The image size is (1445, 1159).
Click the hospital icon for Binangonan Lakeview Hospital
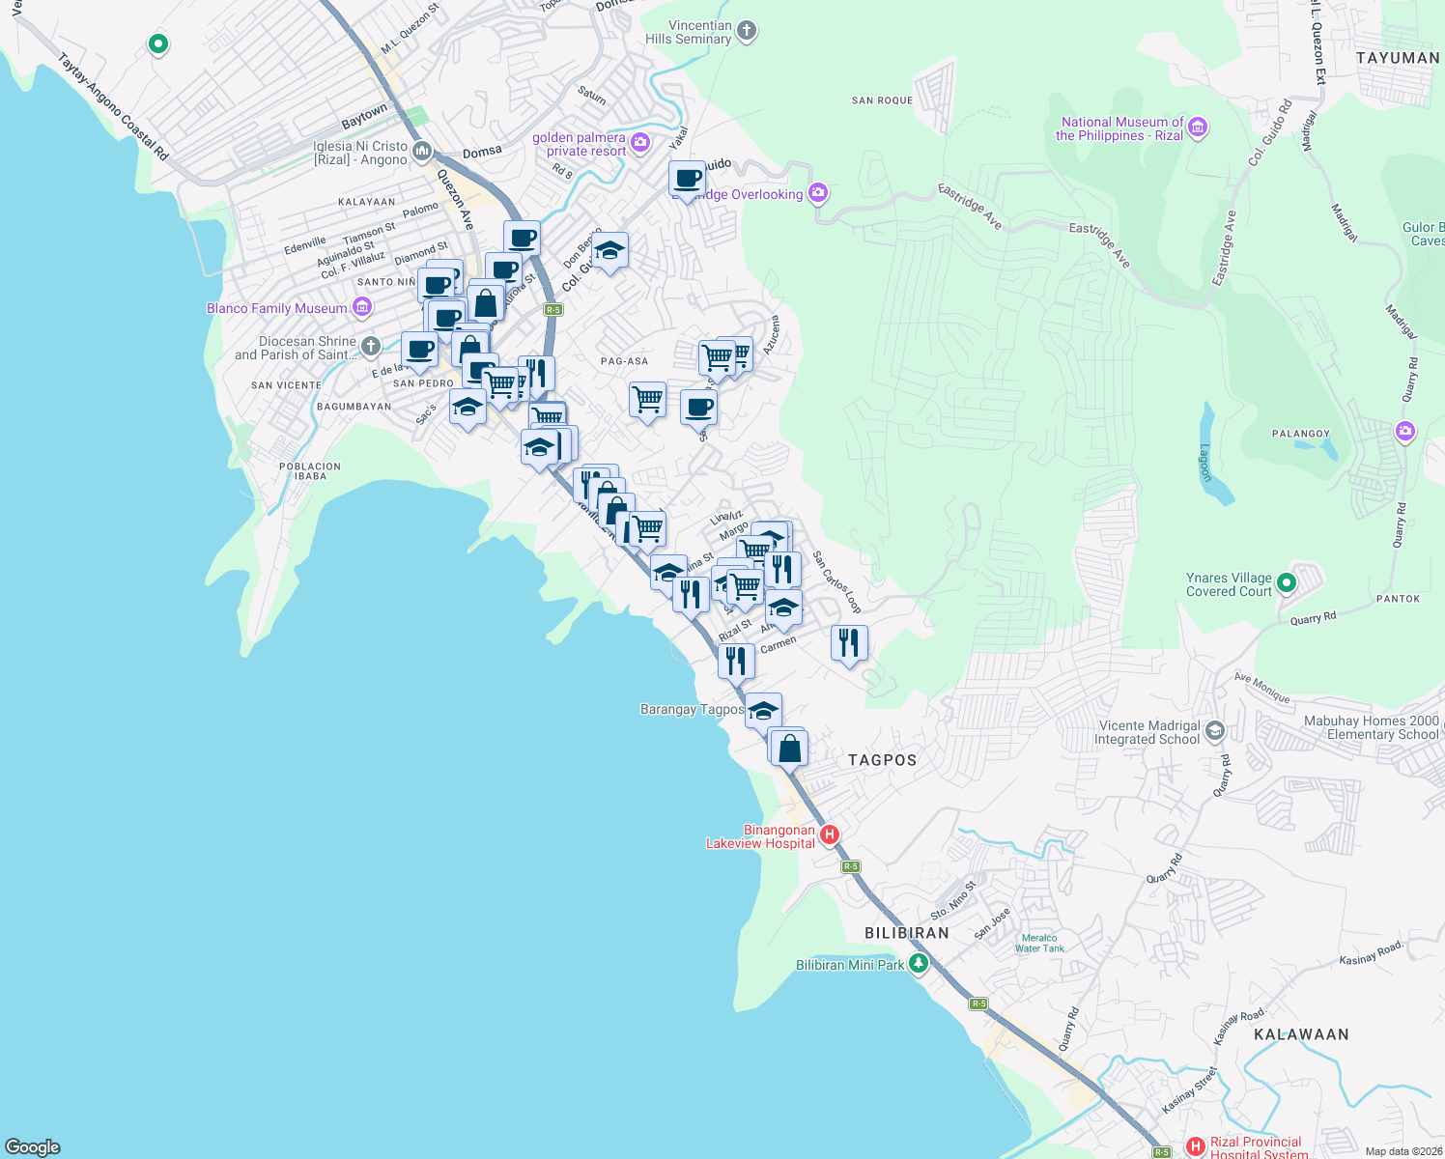pos(830,834)
